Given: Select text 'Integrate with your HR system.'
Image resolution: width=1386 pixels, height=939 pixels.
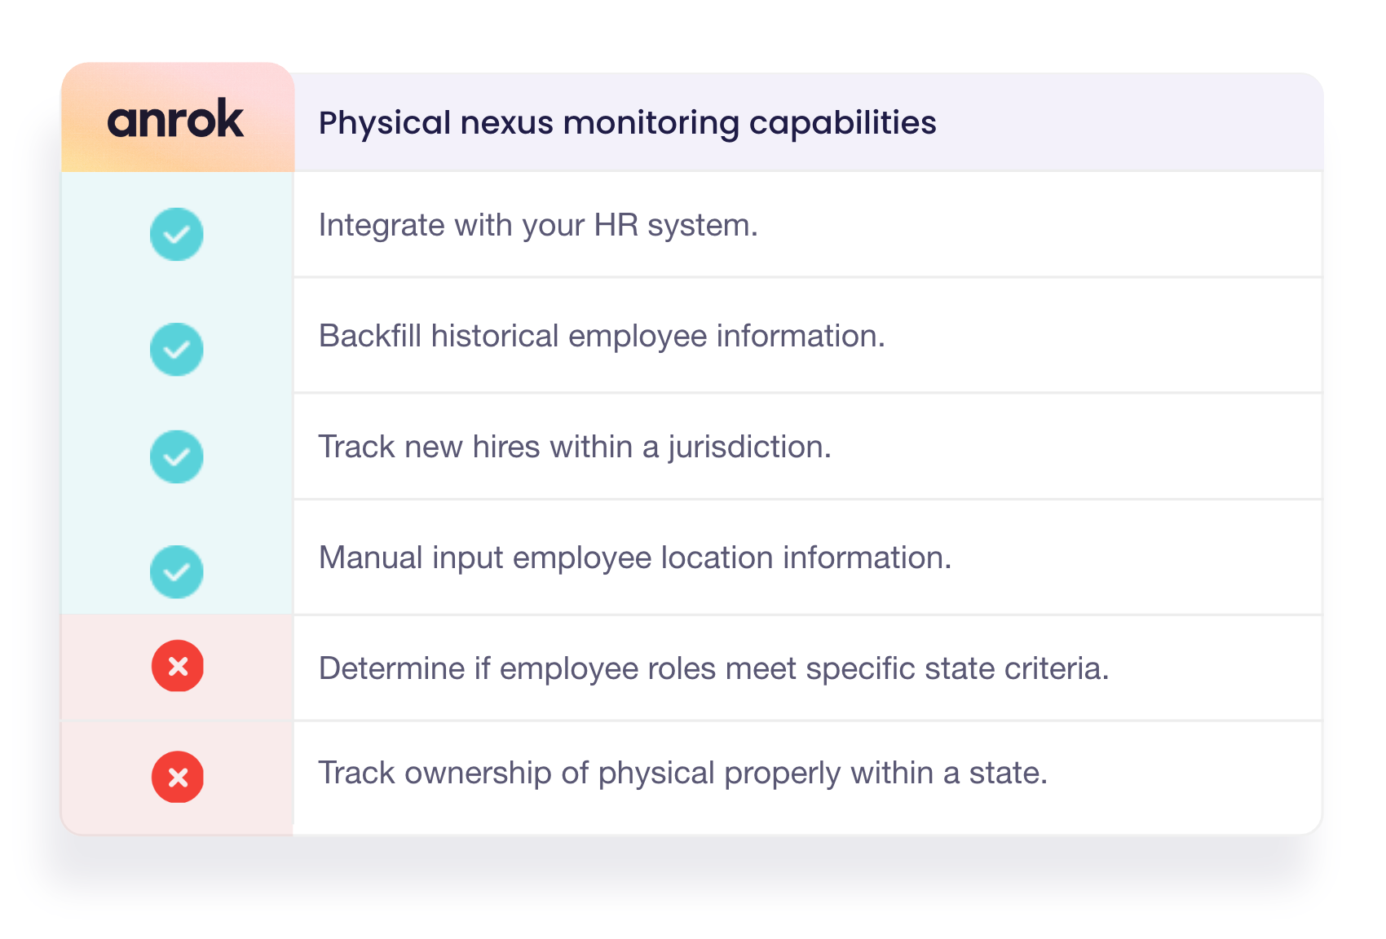Looking at the screenshot, I should click(x=538, y=226).
